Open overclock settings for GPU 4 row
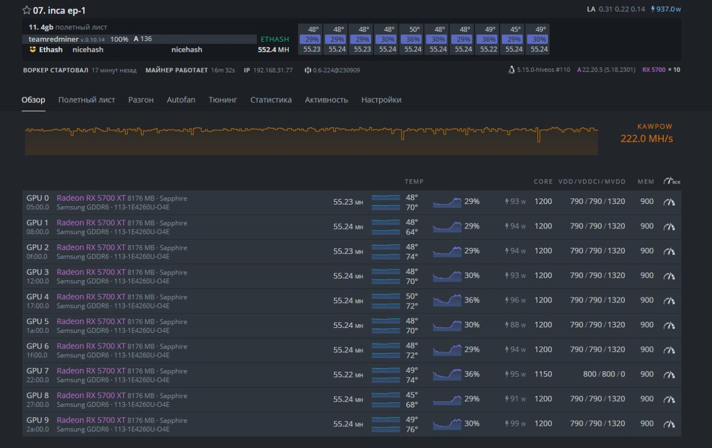Viewport: 712px width, 448px height. (669, 300)
